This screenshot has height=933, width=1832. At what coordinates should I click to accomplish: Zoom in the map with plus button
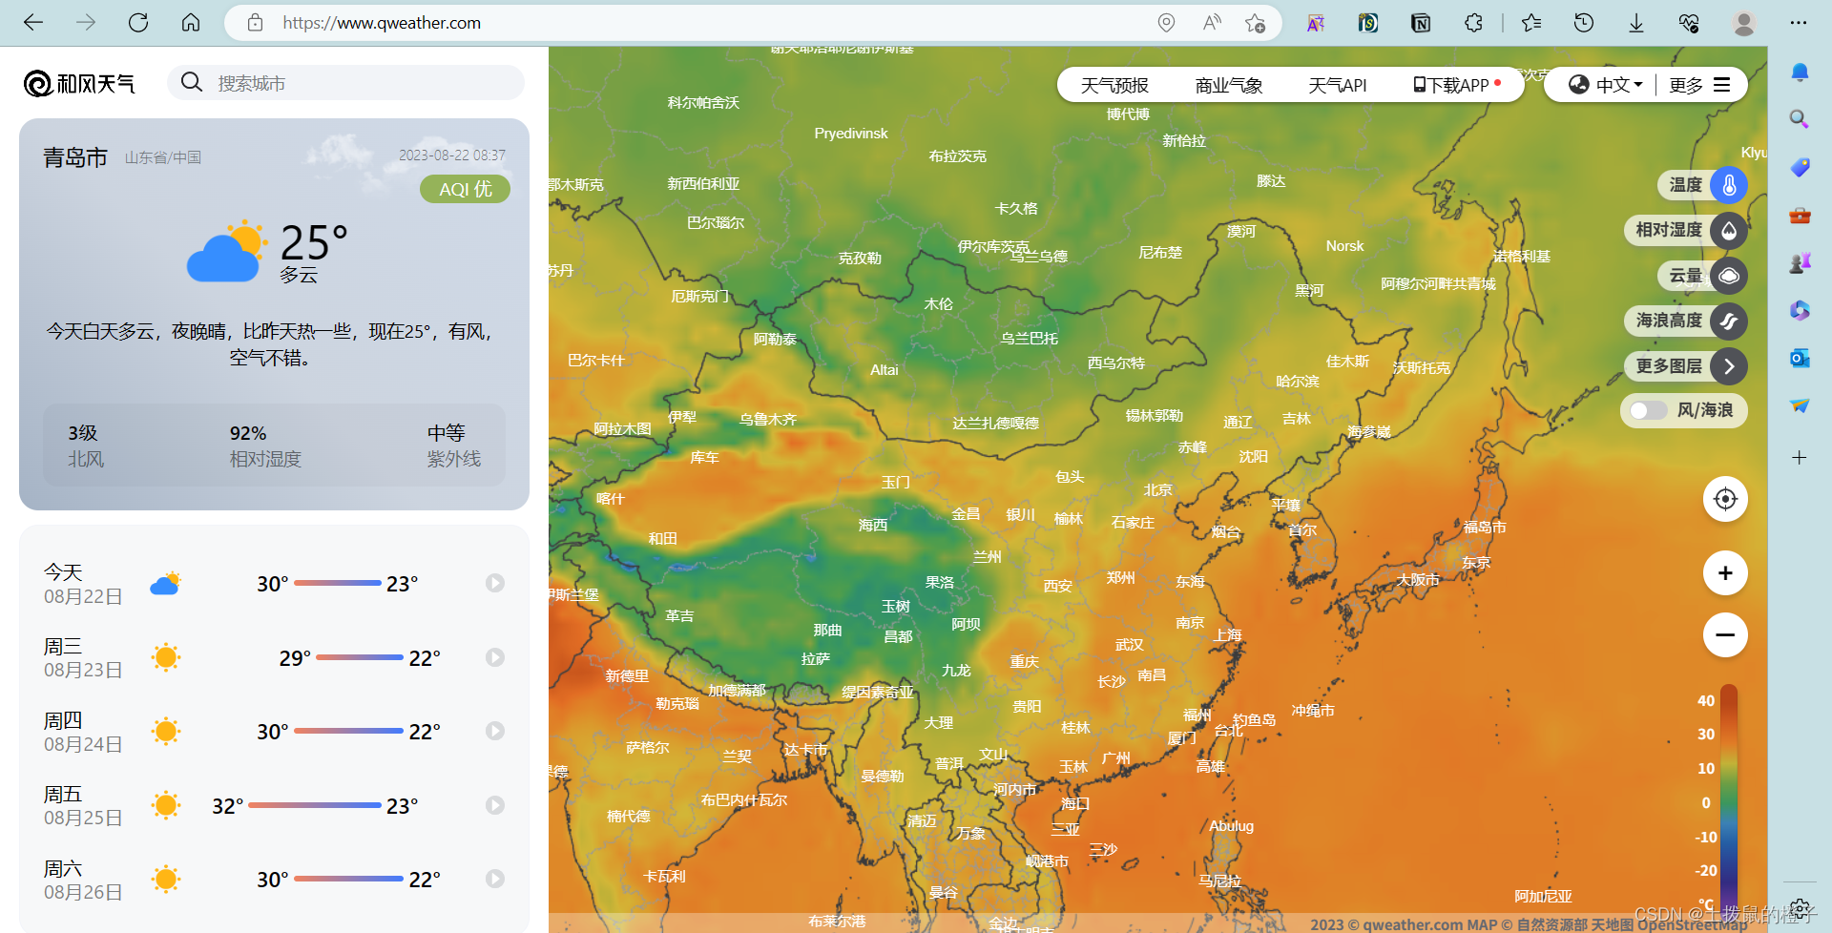1725,573
